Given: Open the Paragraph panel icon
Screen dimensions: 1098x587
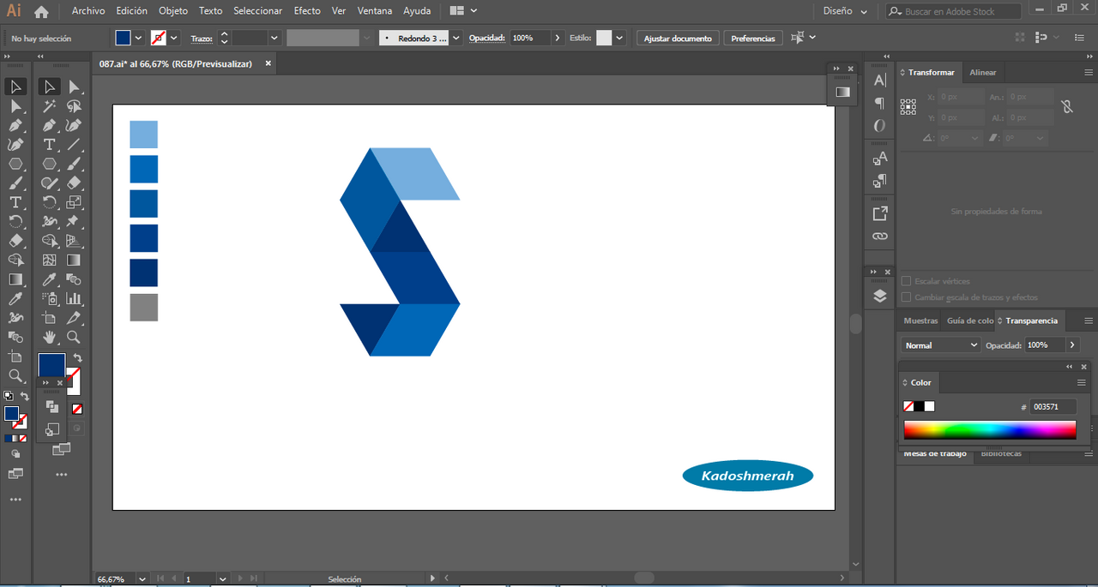Looking at the screenshot, I should pyautogui.click(x=879, y=103).
